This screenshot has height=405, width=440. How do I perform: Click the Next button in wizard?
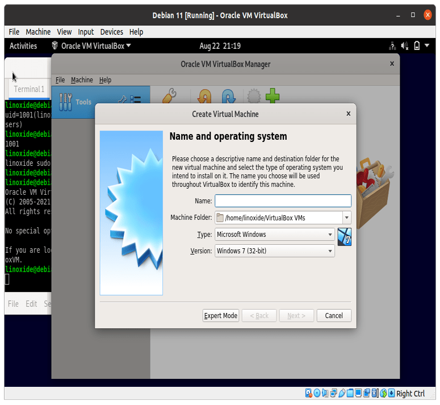tap(296, 315)
